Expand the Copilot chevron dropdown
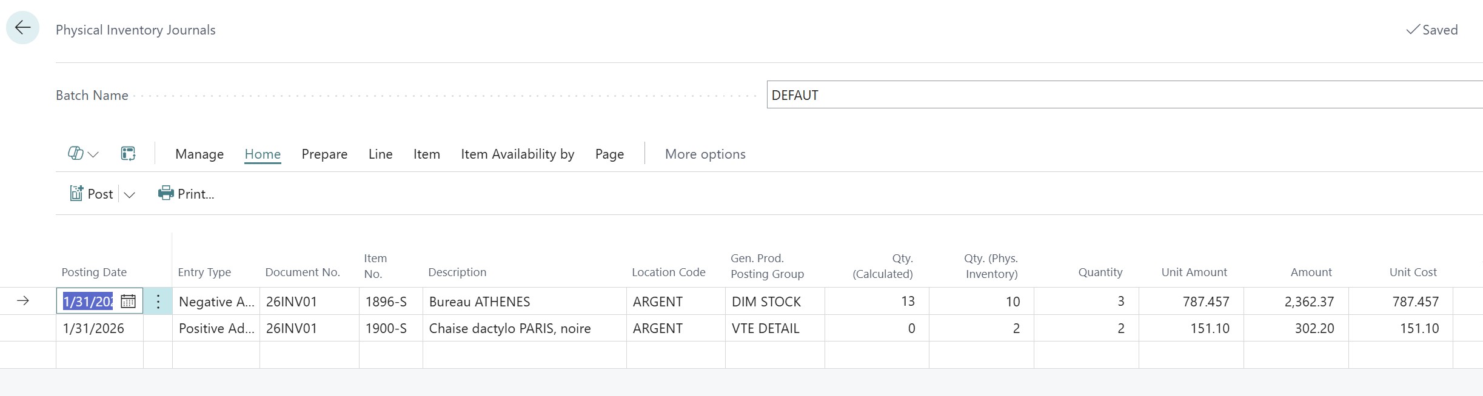Viewport: 1483px width, 396px height. tap(93, 154)
